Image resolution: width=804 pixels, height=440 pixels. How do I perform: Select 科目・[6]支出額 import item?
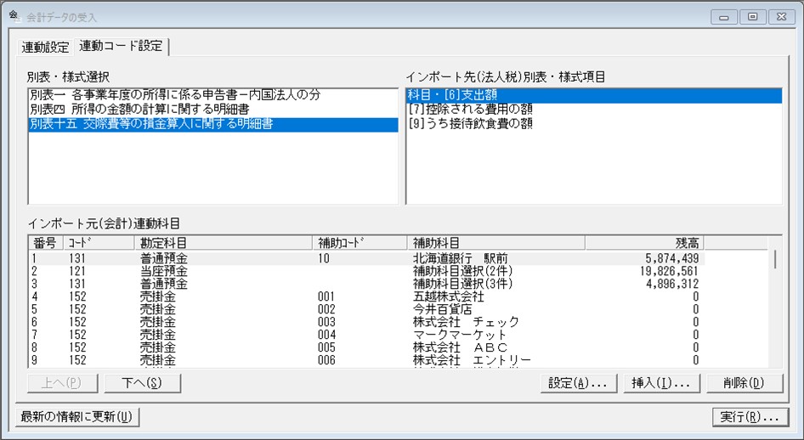[x=594, y=95]
